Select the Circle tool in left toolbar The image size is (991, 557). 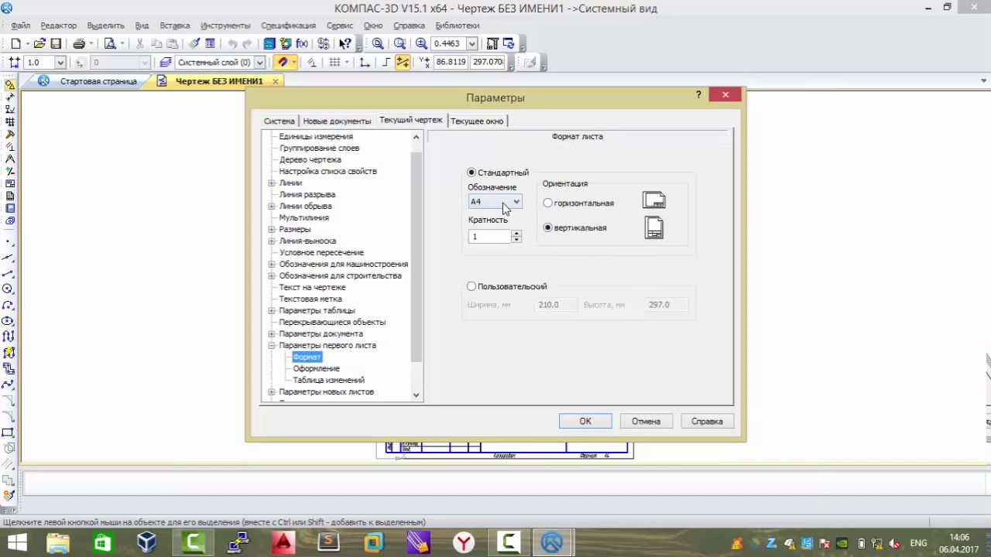click(9, 289)
